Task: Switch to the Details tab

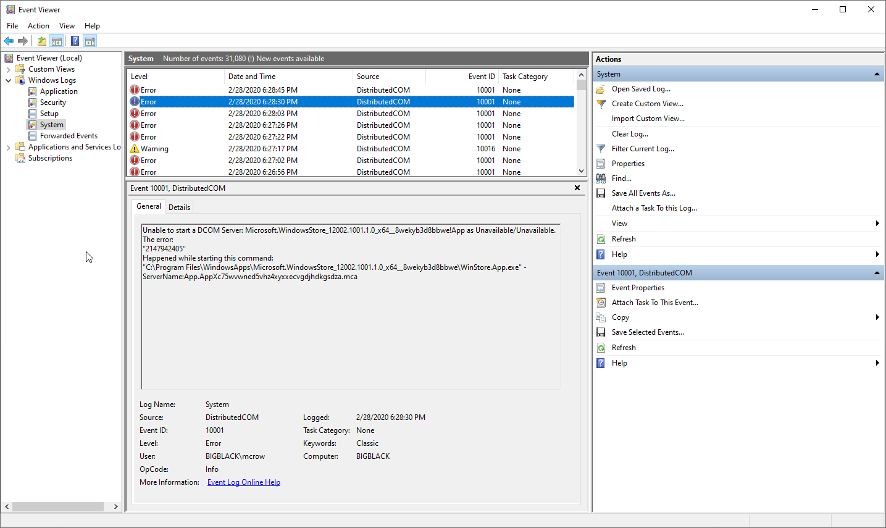Action: pyautogui.click(x=179, y=207)
